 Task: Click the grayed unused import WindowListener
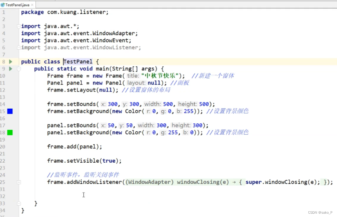81,48
